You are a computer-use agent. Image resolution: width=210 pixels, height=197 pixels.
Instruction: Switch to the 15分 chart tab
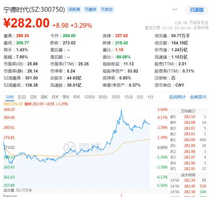(x=129, y=97)
